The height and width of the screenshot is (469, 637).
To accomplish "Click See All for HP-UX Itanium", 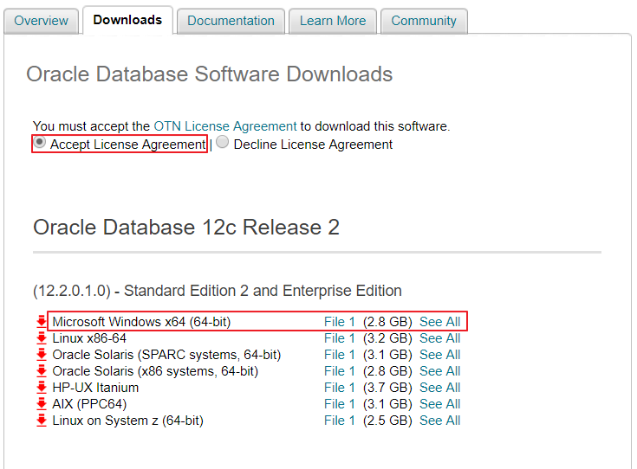I will [440, 388].
